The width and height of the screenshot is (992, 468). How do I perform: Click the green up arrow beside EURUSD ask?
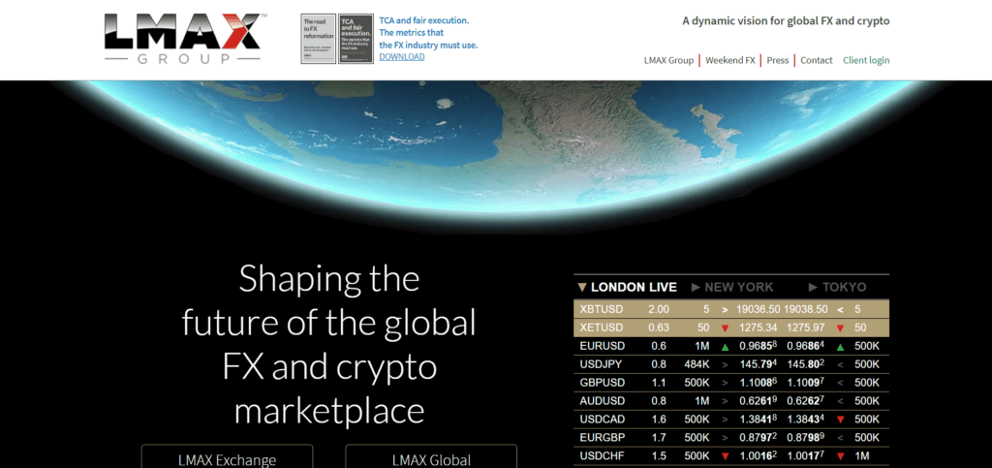pos(840,346)
